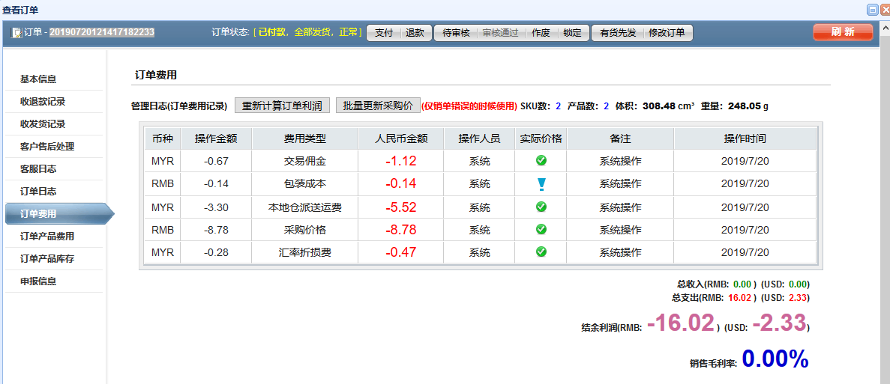890x384 pixels.
Task: Show the 申报信息 section
Action: tap(38, 281)
